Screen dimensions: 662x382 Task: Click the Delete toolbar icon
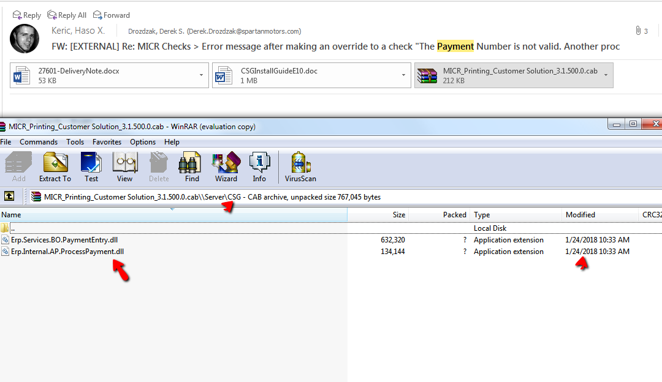coord(159,167)
